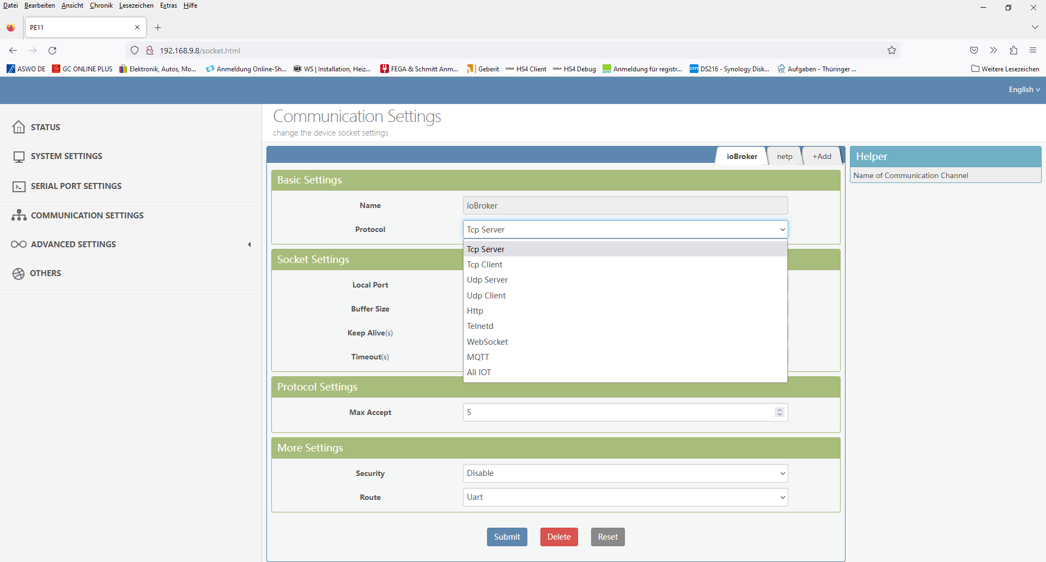The height and width of the screenshot is (562, 1046).
Task: Click the address bar URL
Action: (x=199, y=51)
